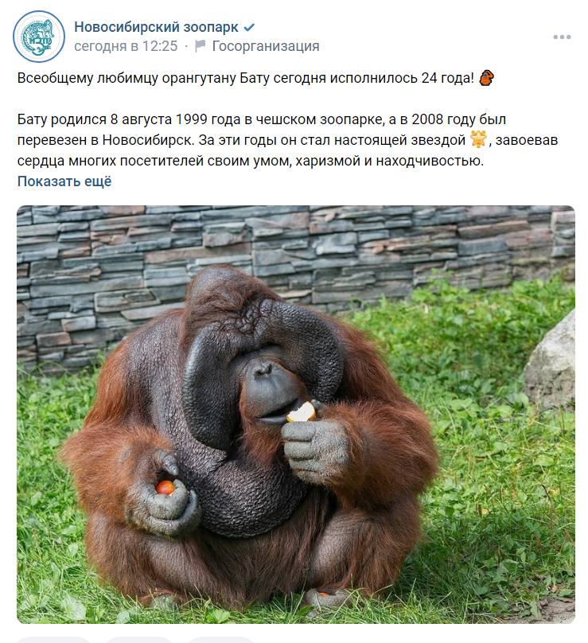Open the Novosibirsk Zoo round avatar logo
The height and width of the screenshot is (643, 588).
[x=39, y=37]
